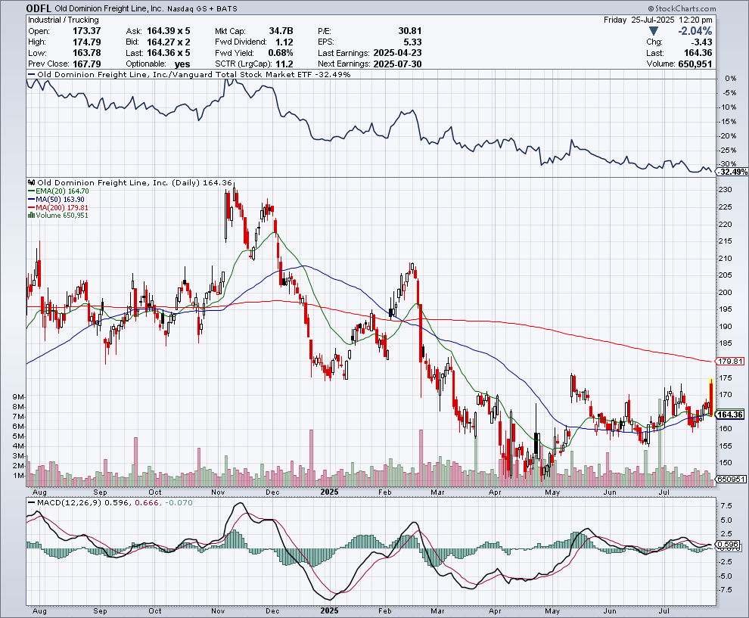Click the EPS value 5.33
The height and width of the screenshot is (618, 749).
(413, 42)
